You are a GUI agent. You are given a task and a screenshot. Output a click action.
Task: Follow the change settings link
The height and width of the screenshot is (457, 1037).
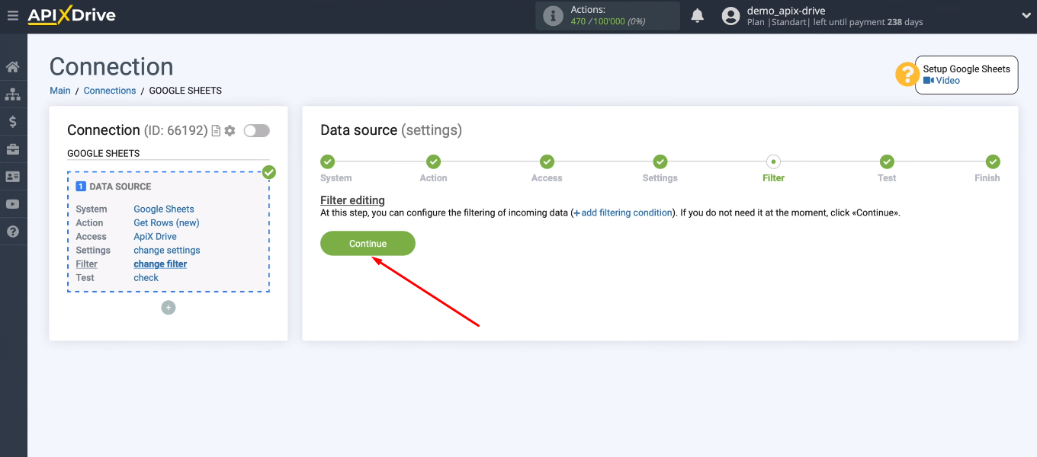tap(166, 250)
